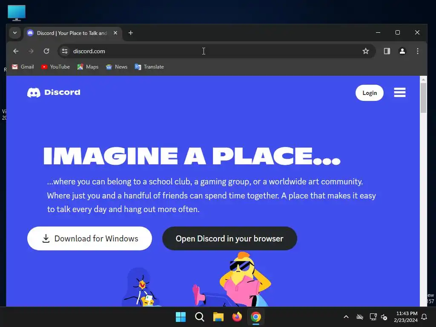
Task: Reload the discord.com page
Action: click(46, 51)
